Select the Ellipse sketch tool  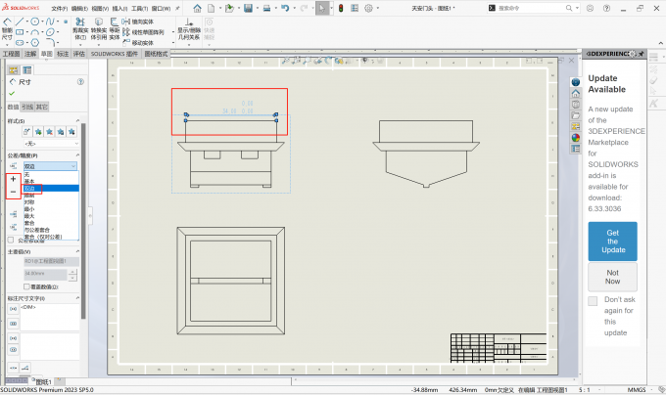coord(50,32)
